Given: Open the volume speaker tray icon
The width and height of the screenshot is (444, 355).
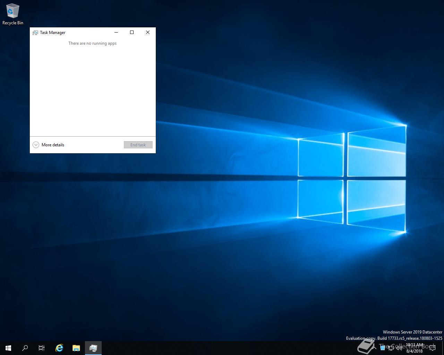Looking at the screenshot, I should click(x=399, y=348).
